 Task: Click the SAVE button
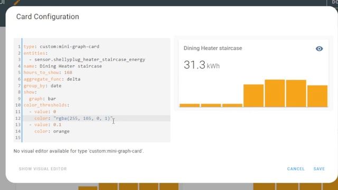click(319, 169)
